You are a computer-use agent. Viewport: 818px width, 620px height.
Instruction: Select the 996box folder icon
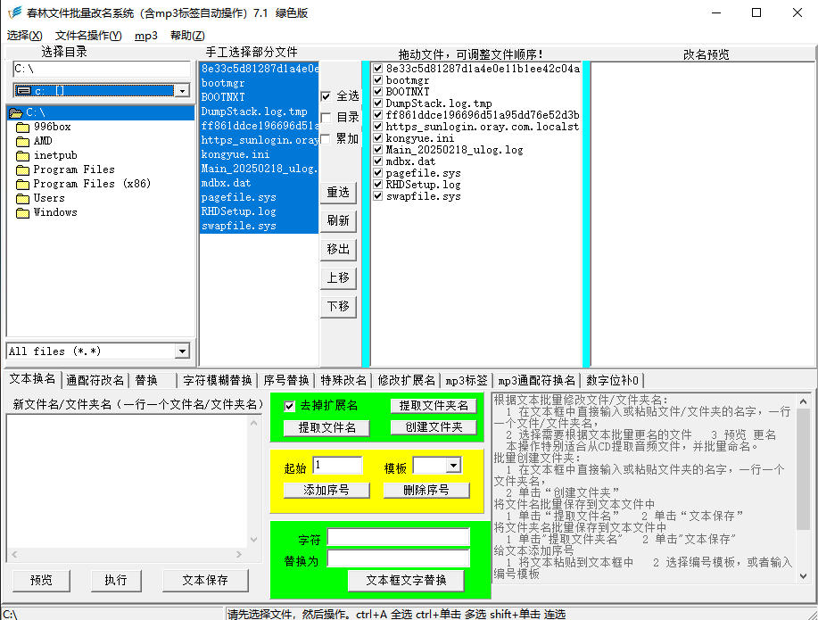[23, 127]
